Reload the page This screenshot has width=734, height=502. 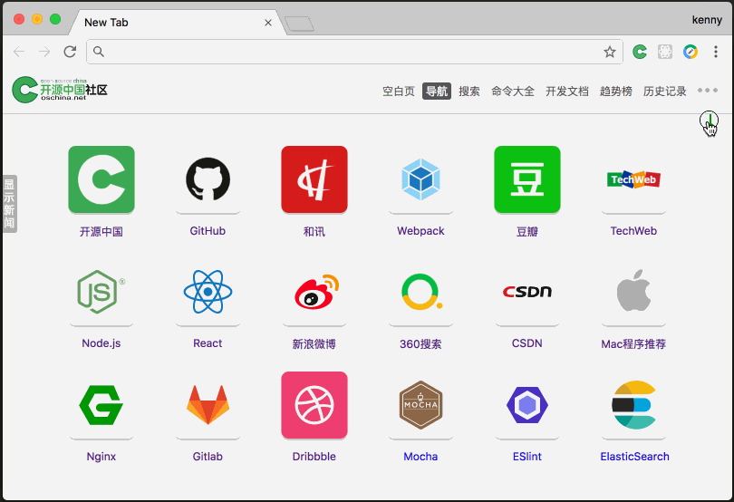pos(70,52)
